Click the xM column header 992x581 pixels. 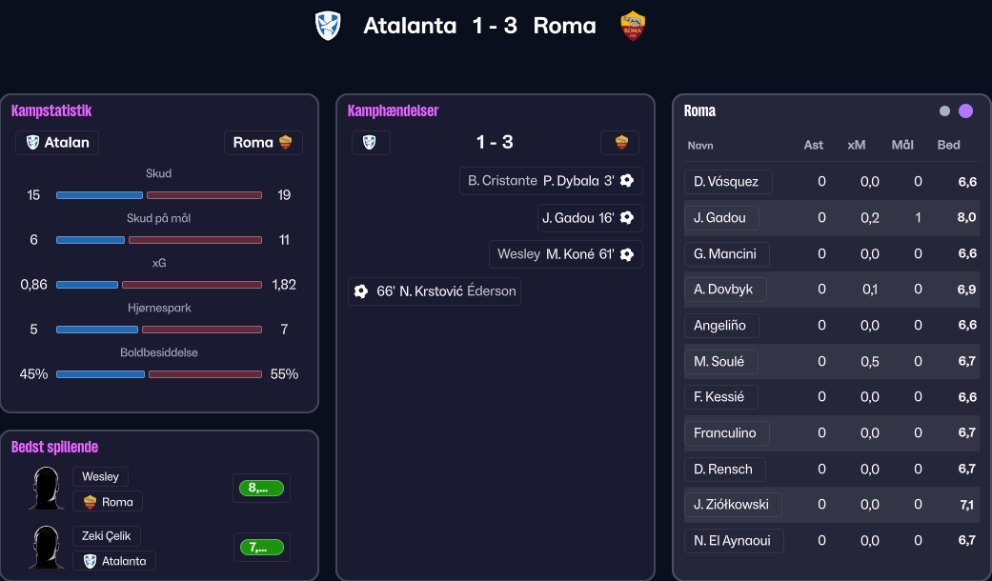[x=857, y=145]
